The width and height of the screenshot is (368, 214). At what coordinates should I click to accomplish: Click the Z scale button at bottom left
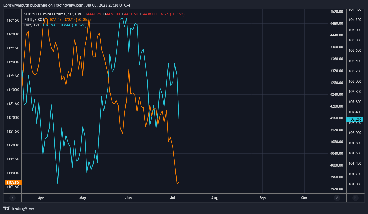(x=12, y=198)
